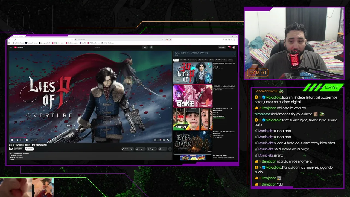Select the Visto filter chip
This screenshot has height=197, width=350.
(231, 60)
